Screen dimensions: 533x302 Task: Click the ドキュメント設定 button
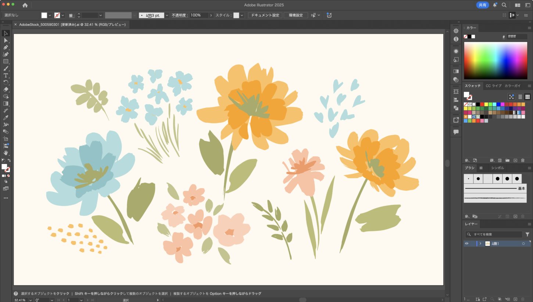pos(265,15)
